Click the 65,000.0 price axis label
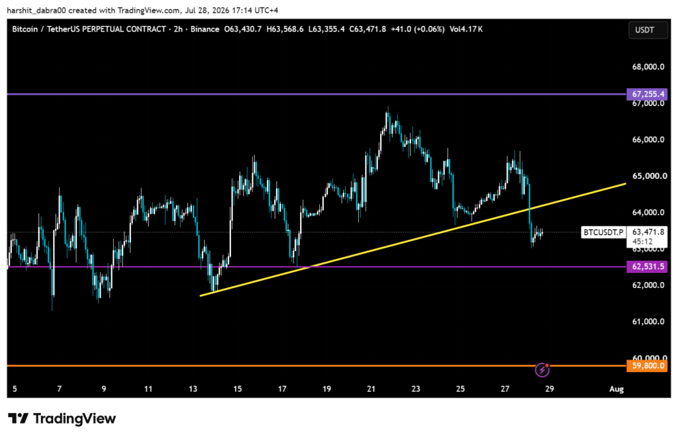Viewport: 678px width, 439px height. [x=650, y=175]
